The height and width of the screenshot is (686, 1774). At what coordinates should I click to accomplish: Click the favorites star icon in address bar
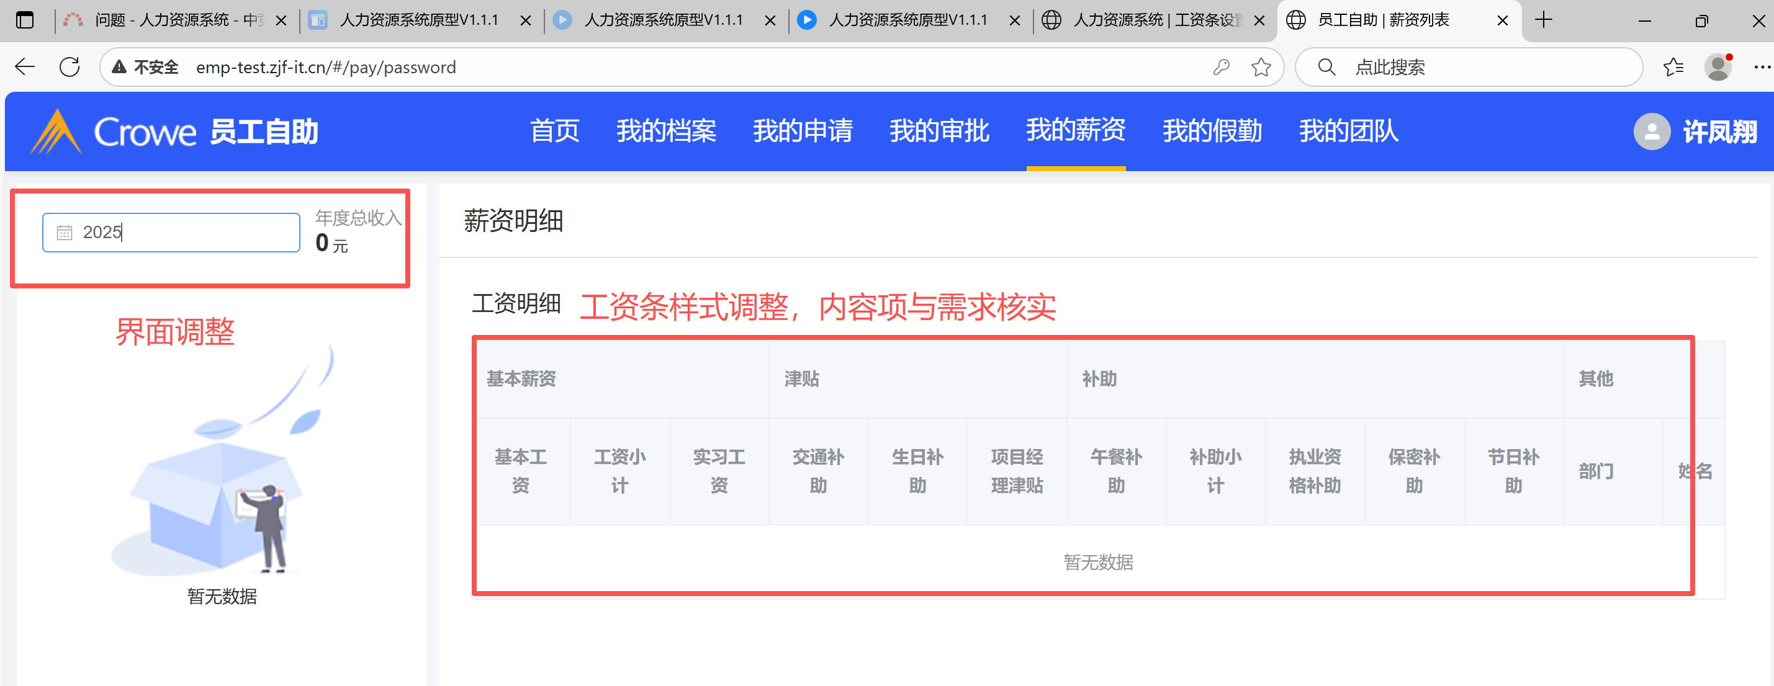1260,67
